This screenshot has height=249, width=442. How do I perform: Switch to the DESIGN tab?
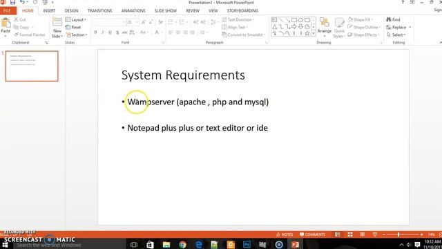[71, 11]
